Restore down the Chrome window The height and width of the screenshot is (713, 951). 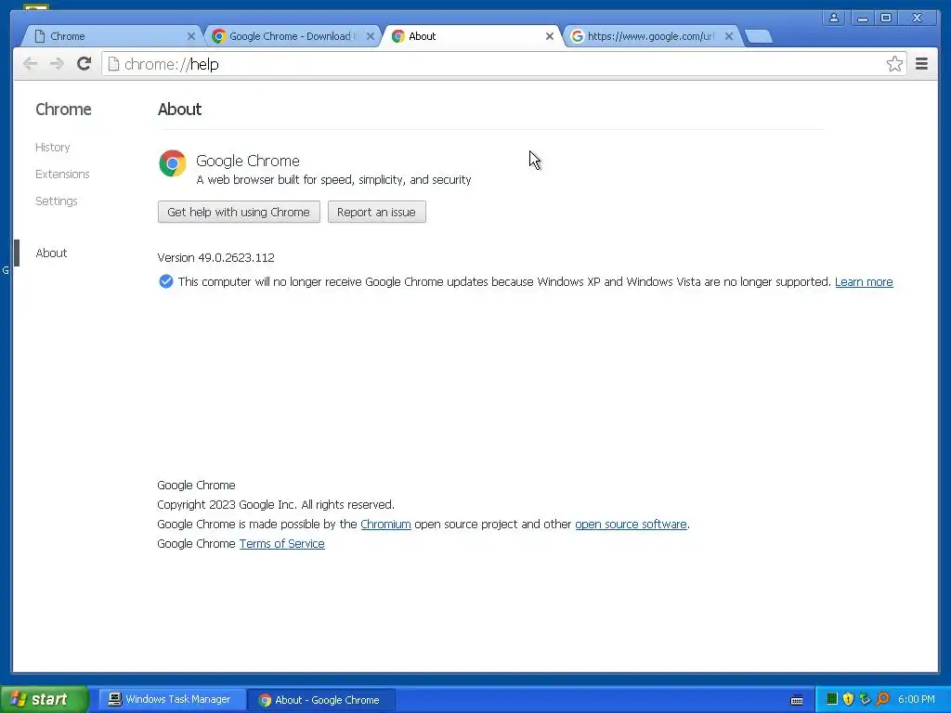[886, 19]
